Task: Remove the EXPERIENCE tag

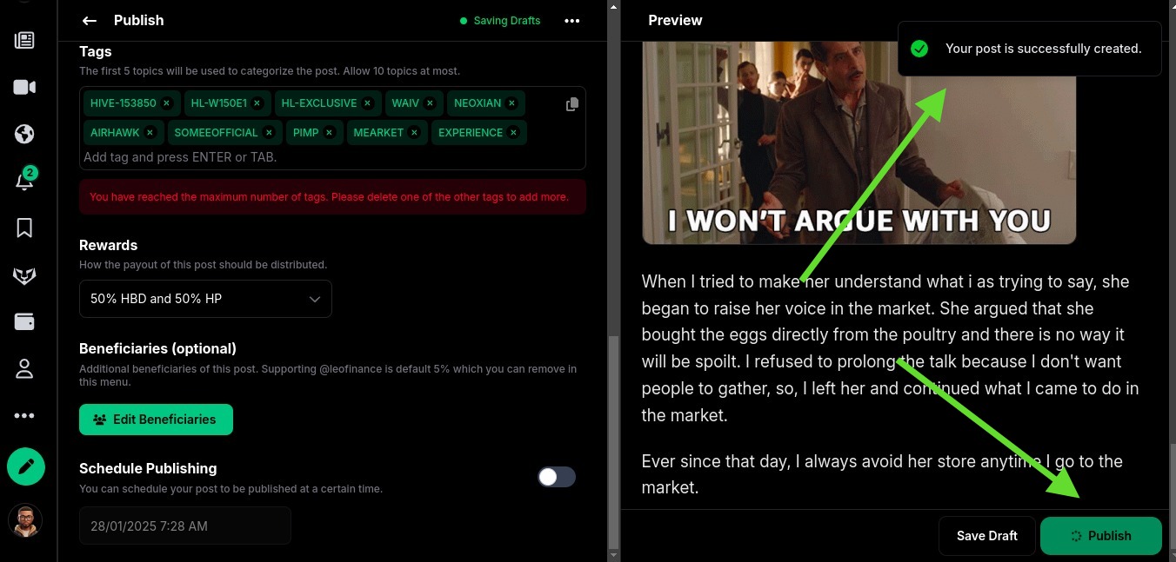Action: coord(513,133)
